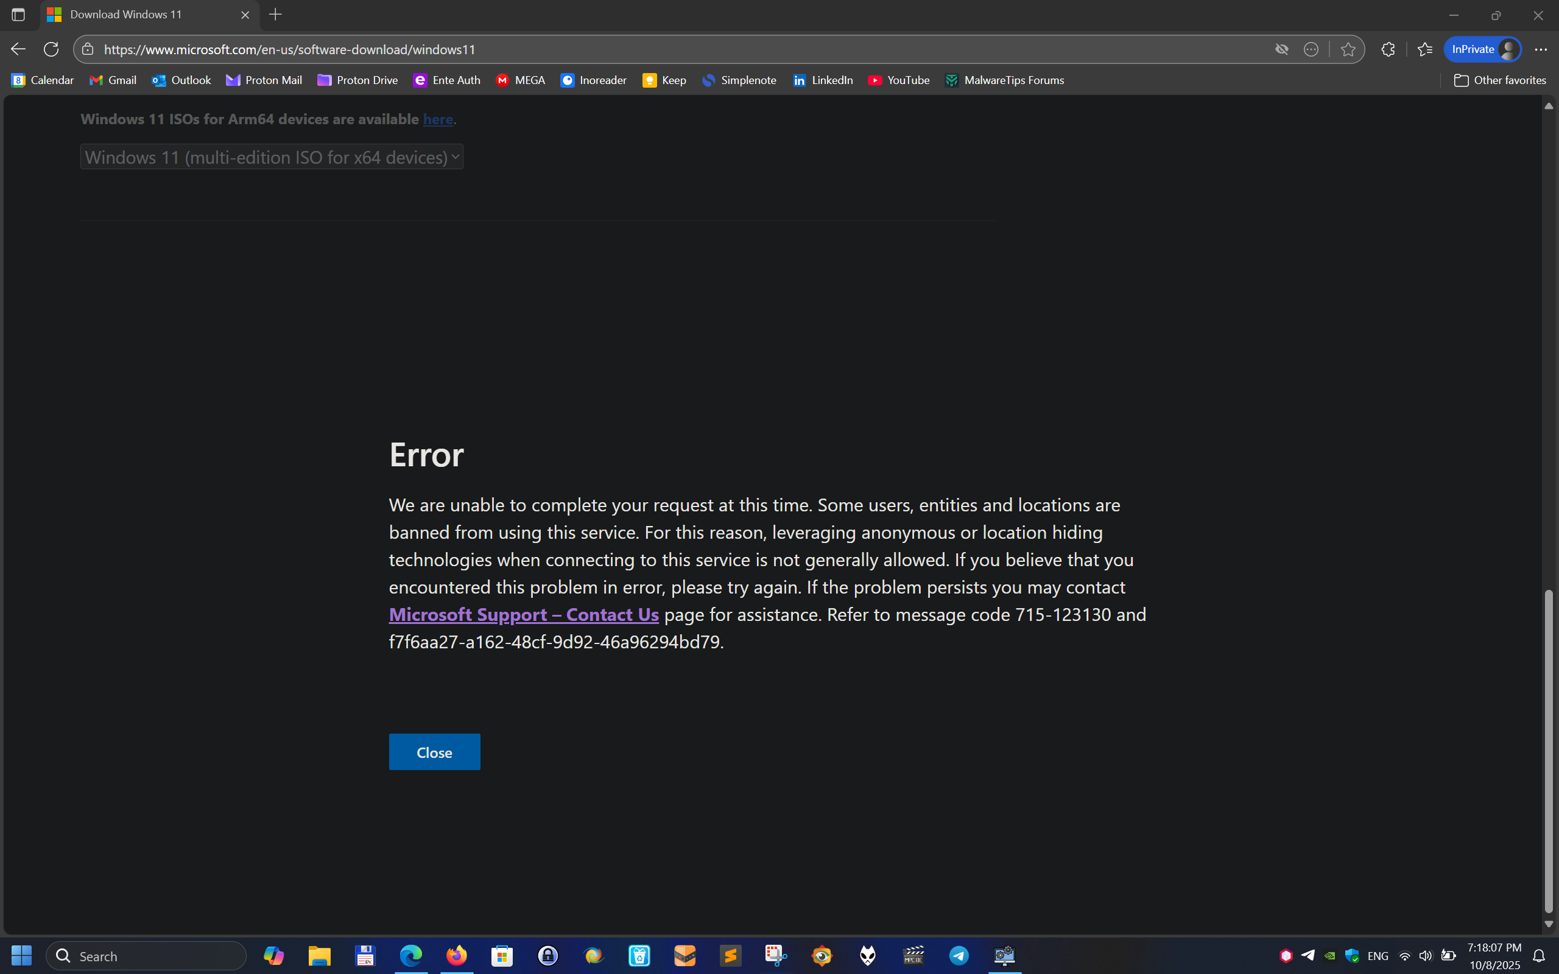Click the tracking prevention eye icon
Screen dimensions: 1559x974
coord(1281,49)
